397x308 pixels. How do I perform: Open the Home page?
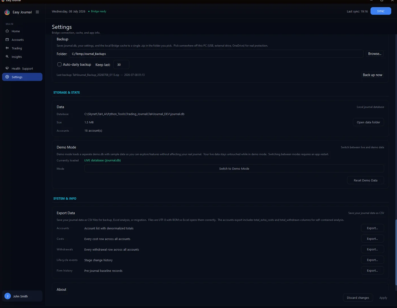pos(22,31)
